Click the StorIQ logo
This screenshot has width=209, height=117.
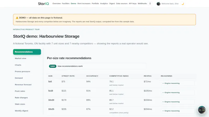click(x=43, y=4)
